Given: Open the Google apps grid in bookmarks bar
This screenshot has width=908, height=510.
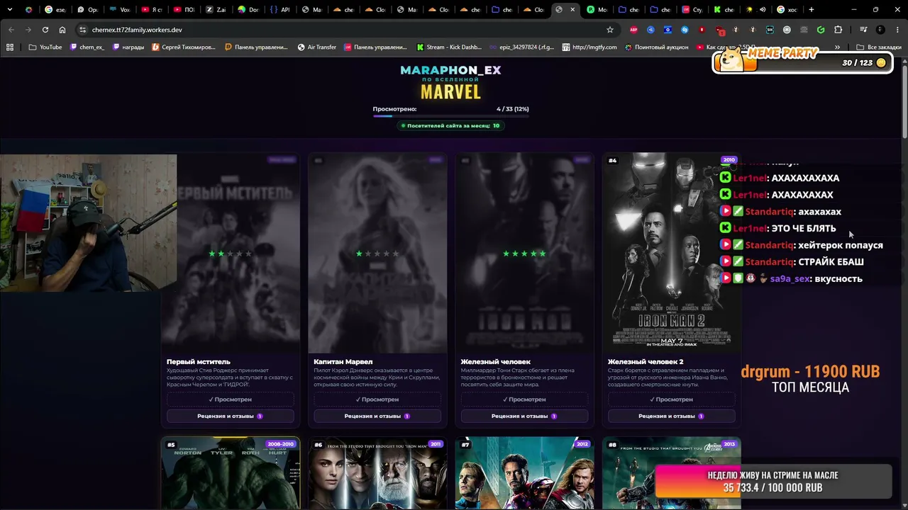Looking at the screenshot, I should coord(10,47).
